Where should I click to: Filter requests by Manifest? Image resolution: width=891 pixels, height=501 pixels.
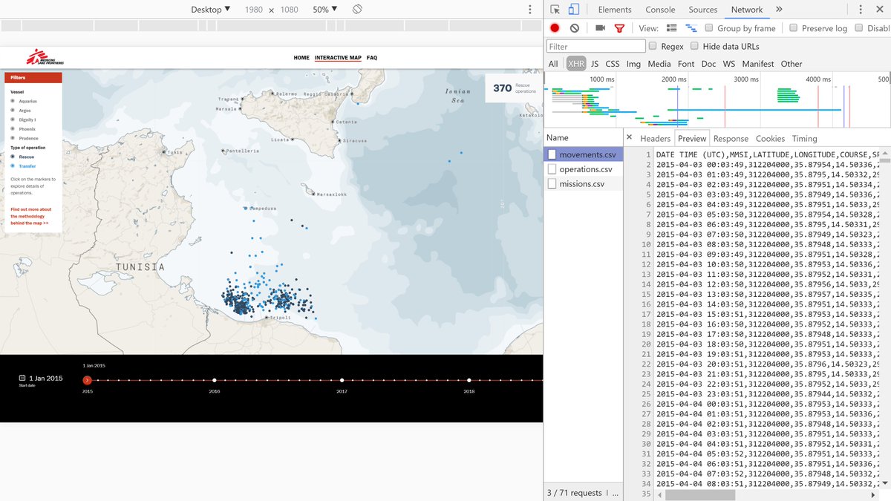coord(758,64)
